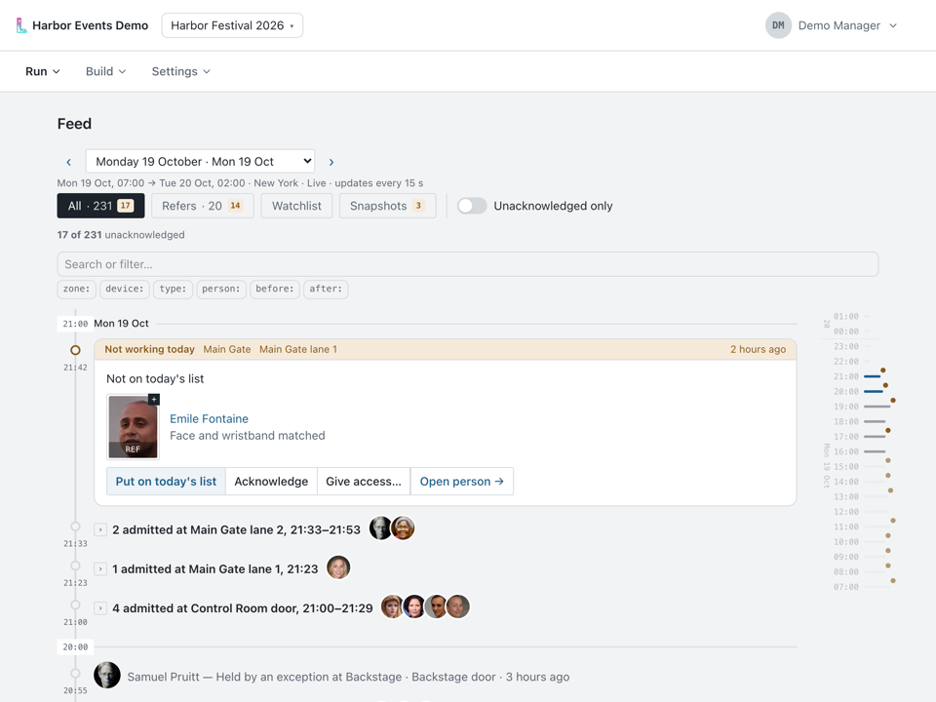The image size is (936, 702).
Task: Click Open person link
Action: tap(462, 481)
